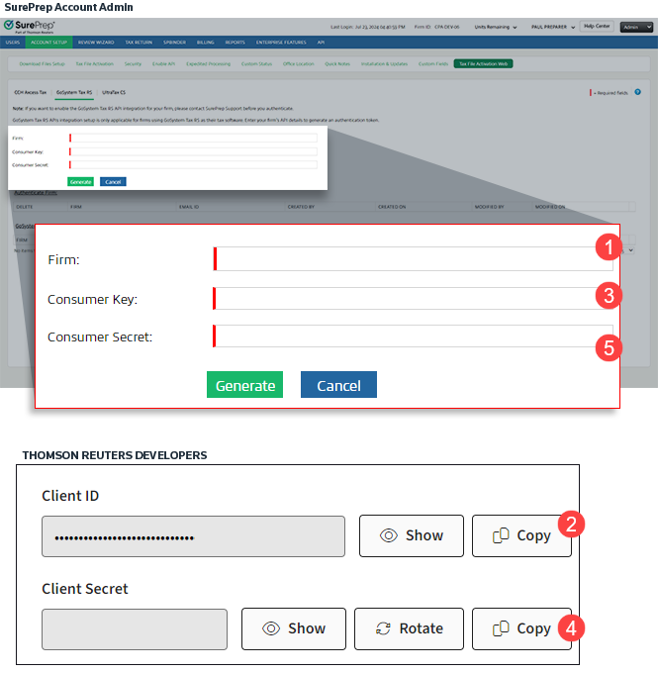
Task: Open the Security tab
Action: (133, 64)
